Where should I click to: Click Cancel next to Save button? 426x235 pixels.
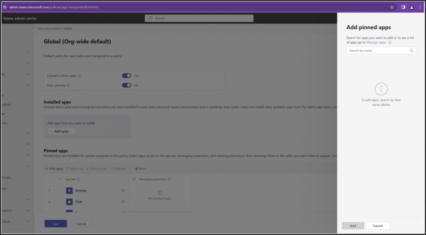pyautogui.click(x=82, y=224)
